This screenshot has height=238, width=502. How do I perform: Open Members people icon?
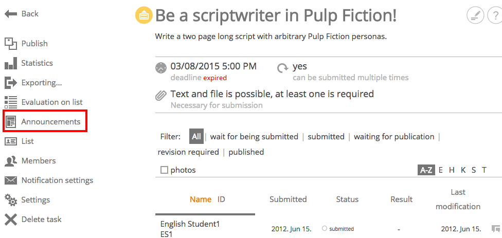[x=11, y=161]
